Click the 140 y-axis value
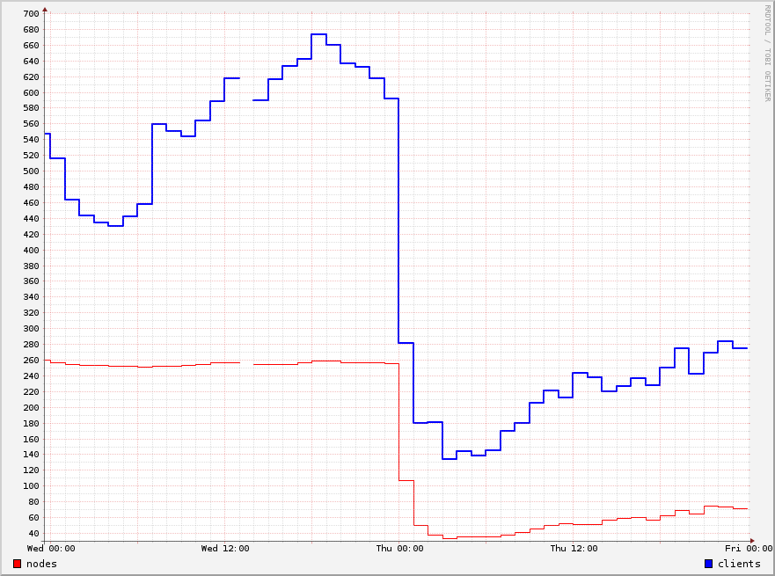The image size is (775, 576). tap(31, 455)
